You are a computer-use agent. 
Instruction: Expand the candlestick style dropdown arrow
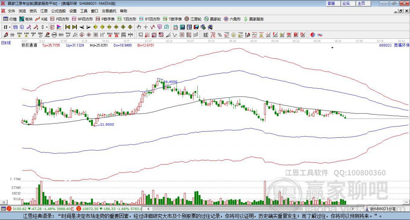[x=47, y=27]
